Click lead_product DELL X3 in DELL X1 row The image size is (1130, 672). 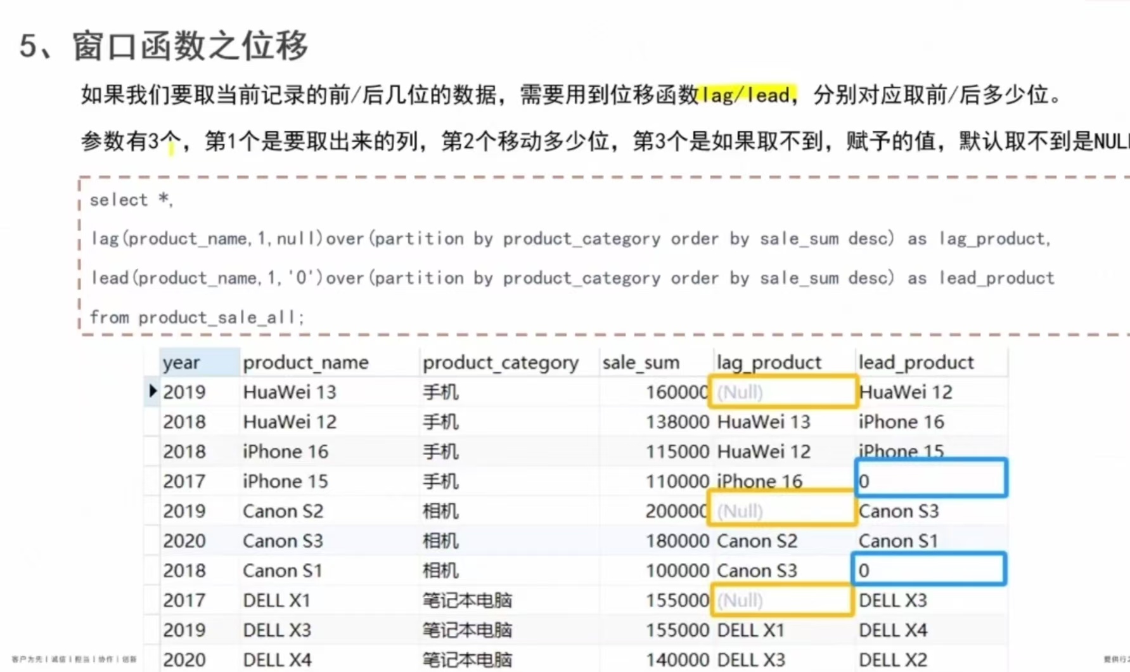coord(893,600)
